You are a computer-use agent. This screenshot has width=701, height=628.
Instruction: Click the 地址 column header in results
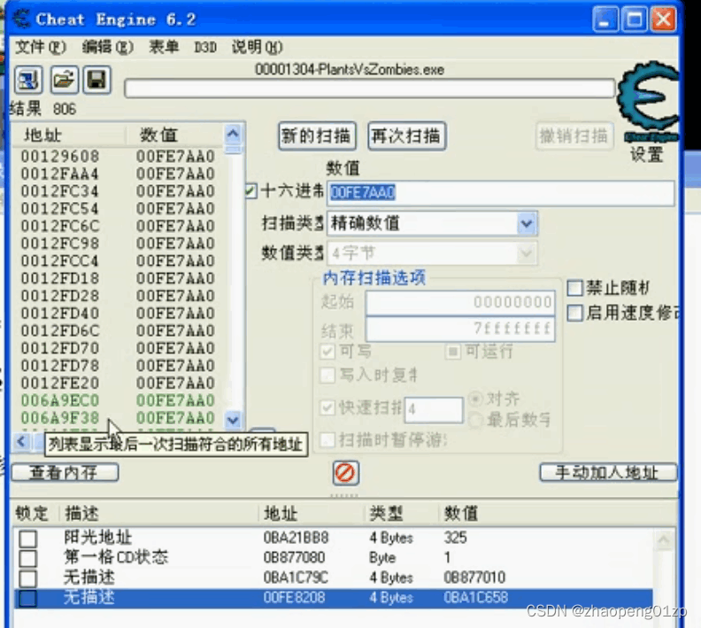click(x=42, y=135)
